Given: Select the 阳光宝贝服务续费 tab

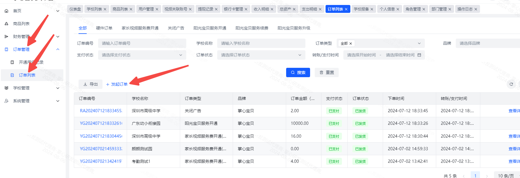Looking at the screenshot, I should tap(252, 28).
